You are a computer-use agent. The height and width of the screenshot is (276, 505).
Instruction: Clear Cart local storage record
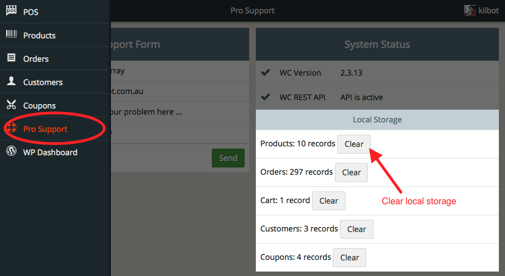[328, 201]
